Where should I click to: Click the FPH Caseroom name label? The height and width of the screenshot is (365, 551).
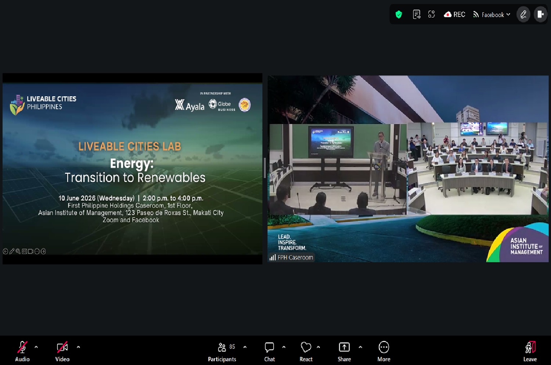(295, 258)
